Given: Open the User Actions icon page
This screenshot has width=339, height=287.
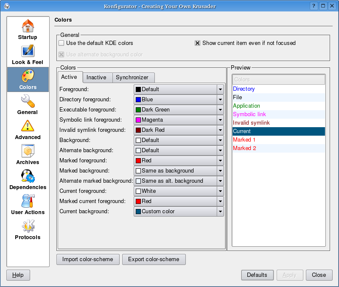Looking at the screenshot, I should coord(28,201).
